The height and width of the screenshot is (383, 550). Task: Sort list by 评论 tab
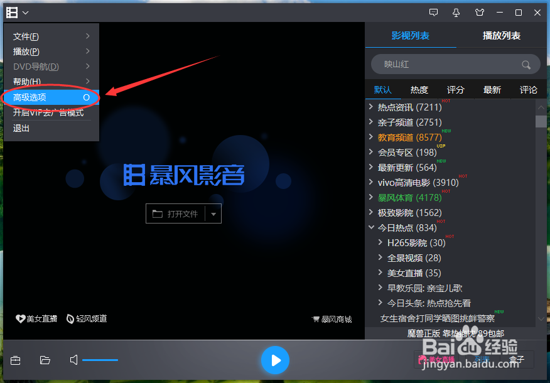(x=529, y=90)
